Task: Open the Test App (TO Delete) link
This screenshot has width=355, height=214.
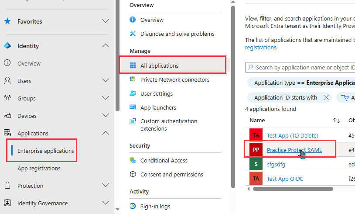Action: coord(292,135)
